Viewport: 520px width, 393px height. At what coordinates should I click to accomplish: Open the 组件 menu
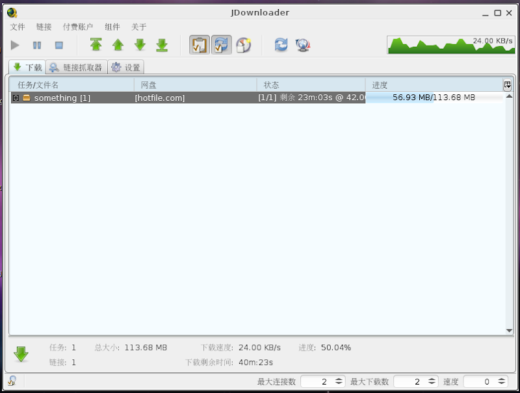click(112, 27)
